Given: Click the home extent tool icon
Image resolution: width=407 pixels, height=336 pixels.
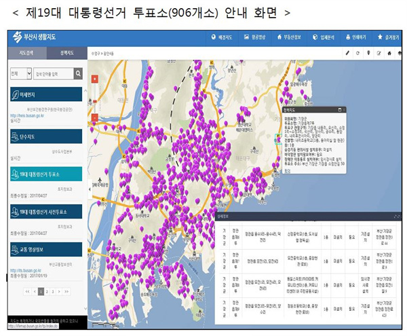Looking at the screenshot, I should pos(389,53).
